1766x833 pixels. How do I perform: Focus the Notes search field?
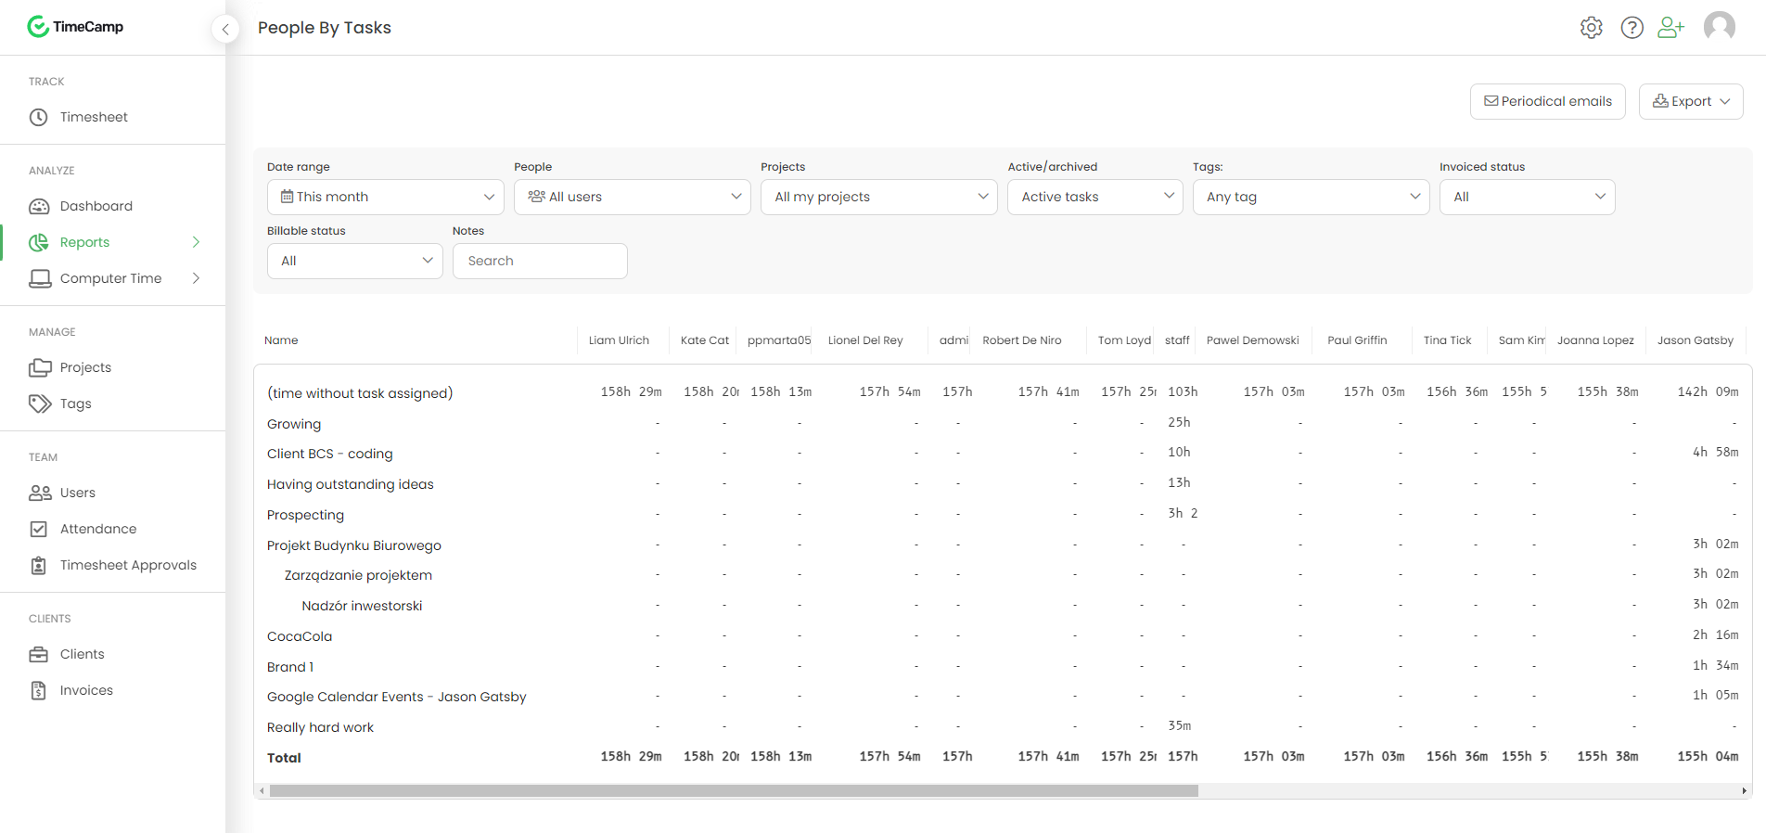pyautogui.click(x=540, y=261)
